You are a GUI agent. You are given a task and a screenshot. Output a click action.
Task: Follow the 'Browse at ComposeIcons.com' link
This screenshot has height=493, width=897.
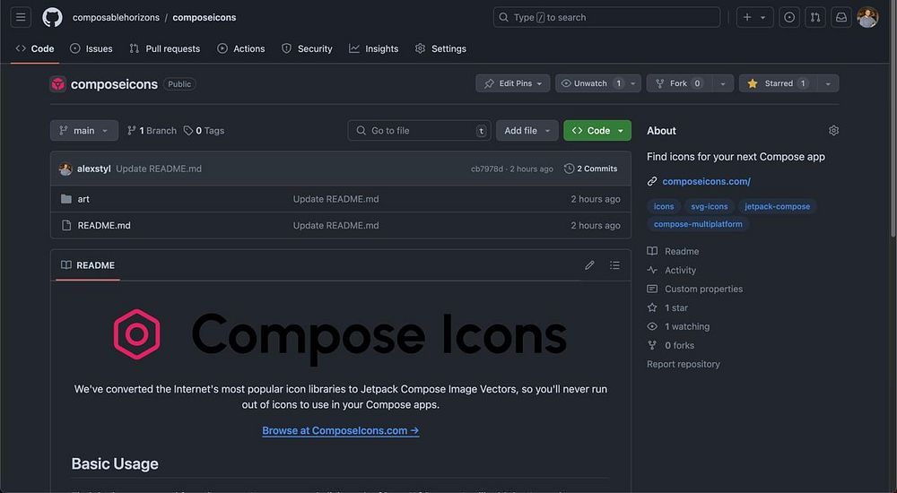point(340,430)
